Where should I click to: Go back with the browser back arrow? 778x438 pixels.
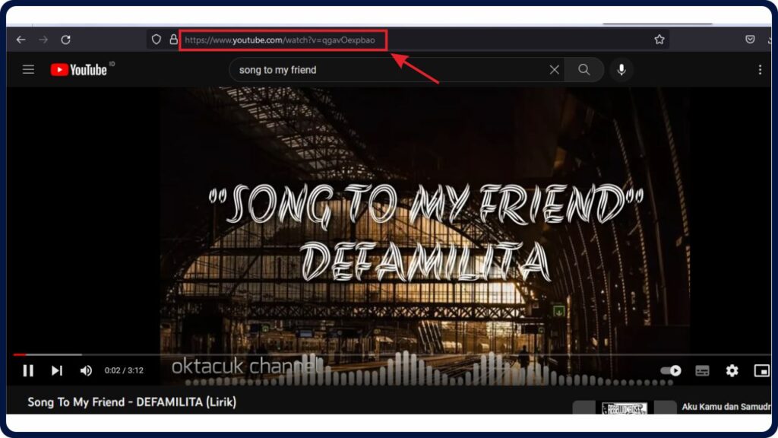(x=21, y=40)
